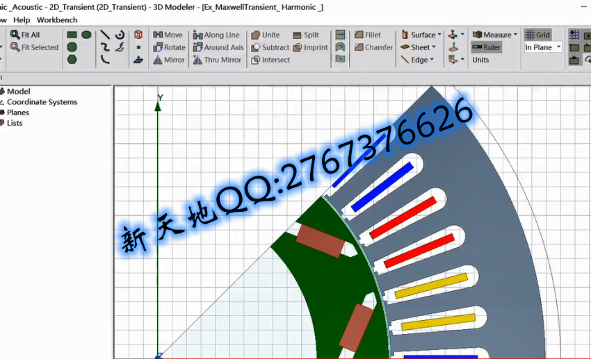Select Coordinate Systems in model tree

pyautogui.click(x=42, y=102)
